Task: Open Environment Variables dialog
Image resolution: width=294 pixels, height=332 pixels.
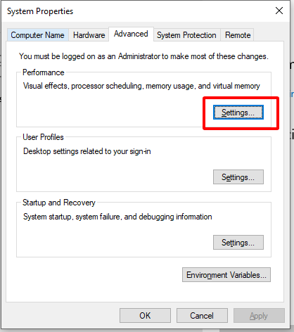Action: [x=226, y=274]
